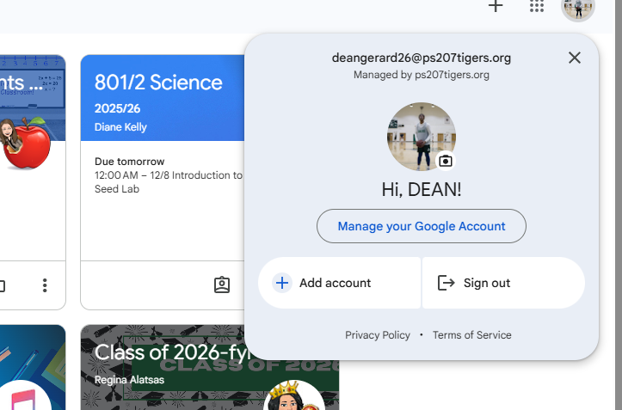
Task: Open the 12/8 Introduction to Seed Lab assignment
Action: click(x=169, y=182)
